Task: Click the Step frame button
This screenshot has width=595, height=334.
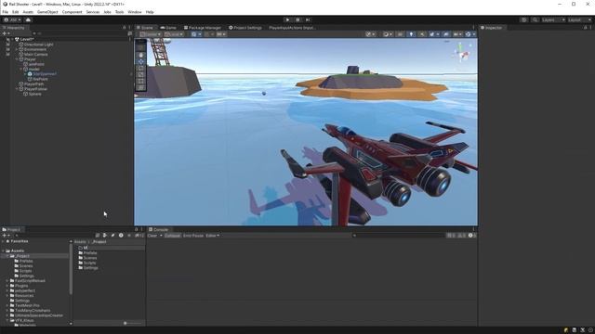Action: [308, 19]
